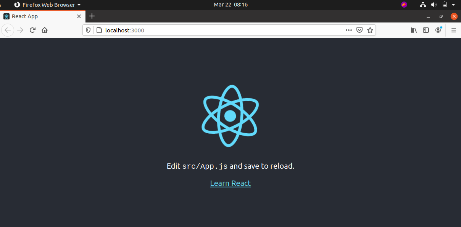Close the React App tab
The image size is (461, 227).
[x=79, y=16]
